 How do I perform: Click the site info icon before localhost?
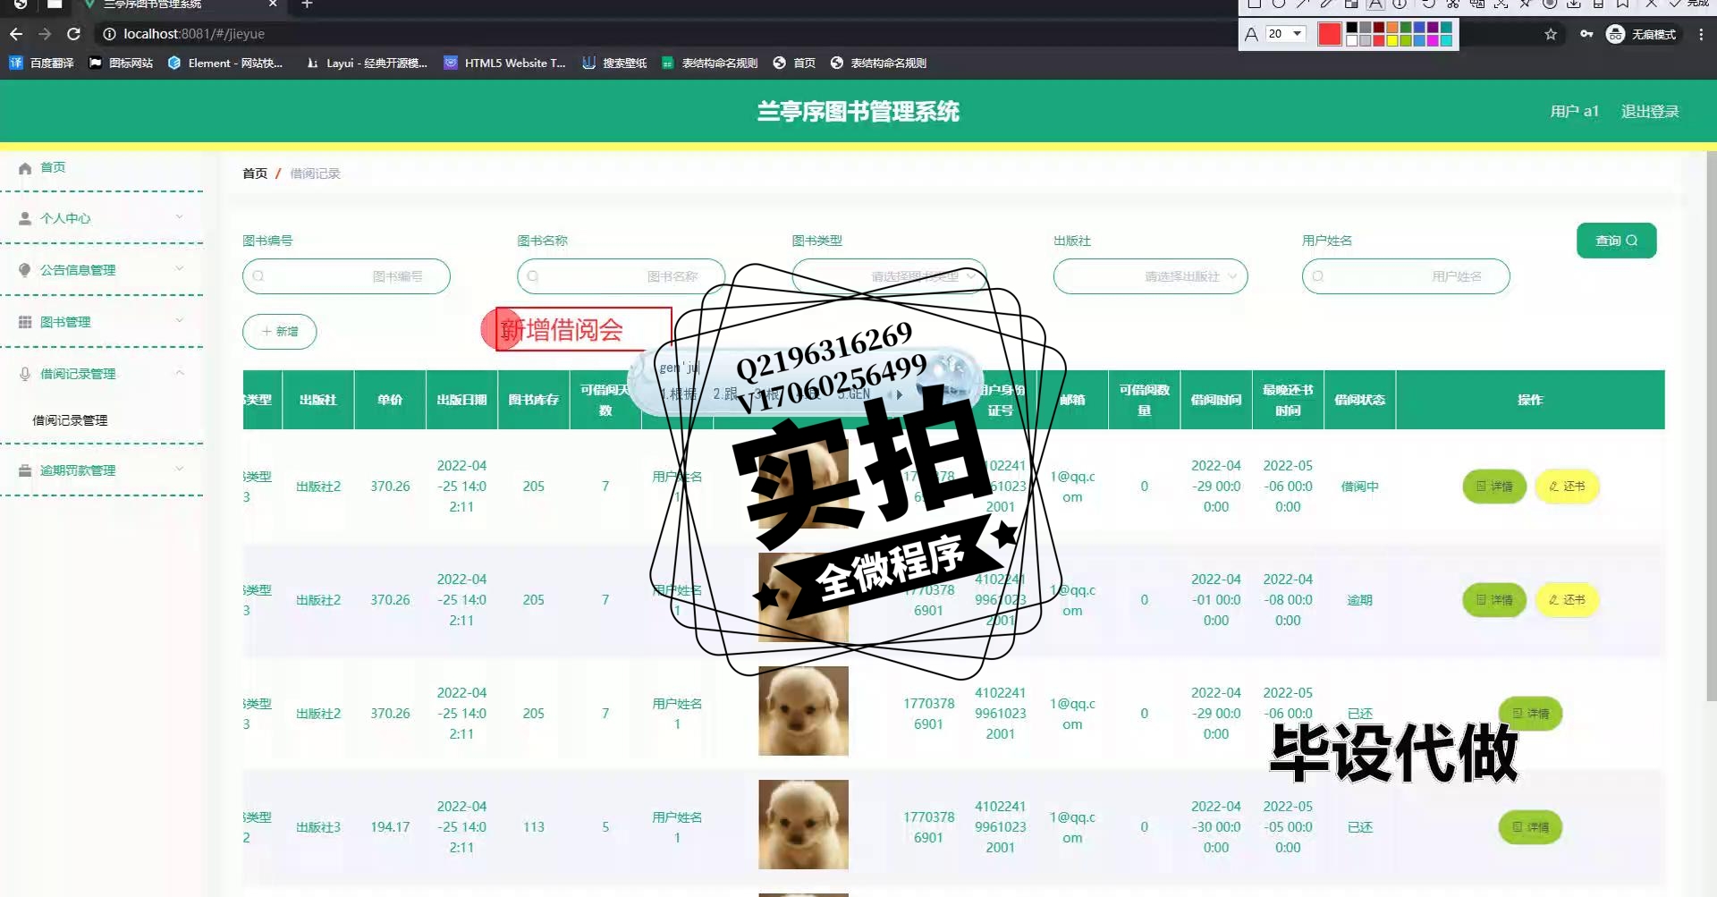coord(109,34)
